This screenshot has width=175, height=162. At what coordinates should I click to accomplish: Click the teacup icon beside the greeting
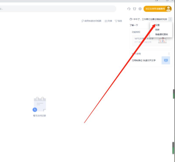131,19
